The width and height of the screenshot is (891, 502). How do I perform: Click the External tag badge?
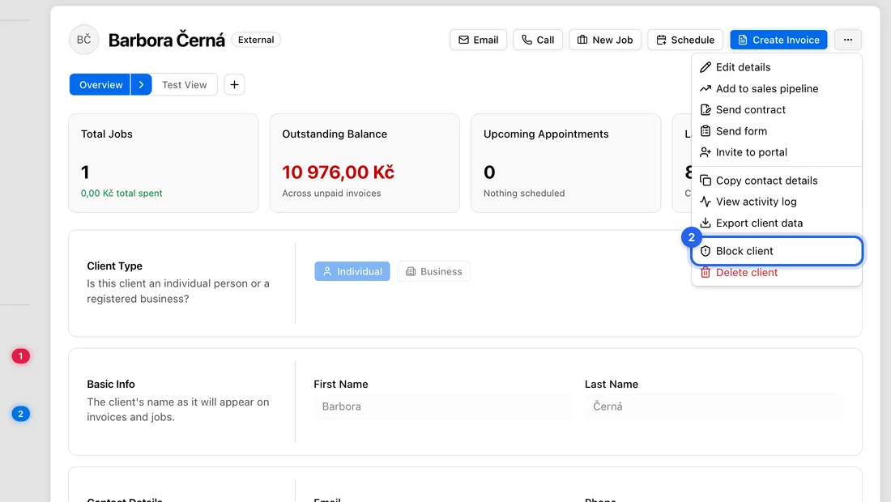[256, 40]
